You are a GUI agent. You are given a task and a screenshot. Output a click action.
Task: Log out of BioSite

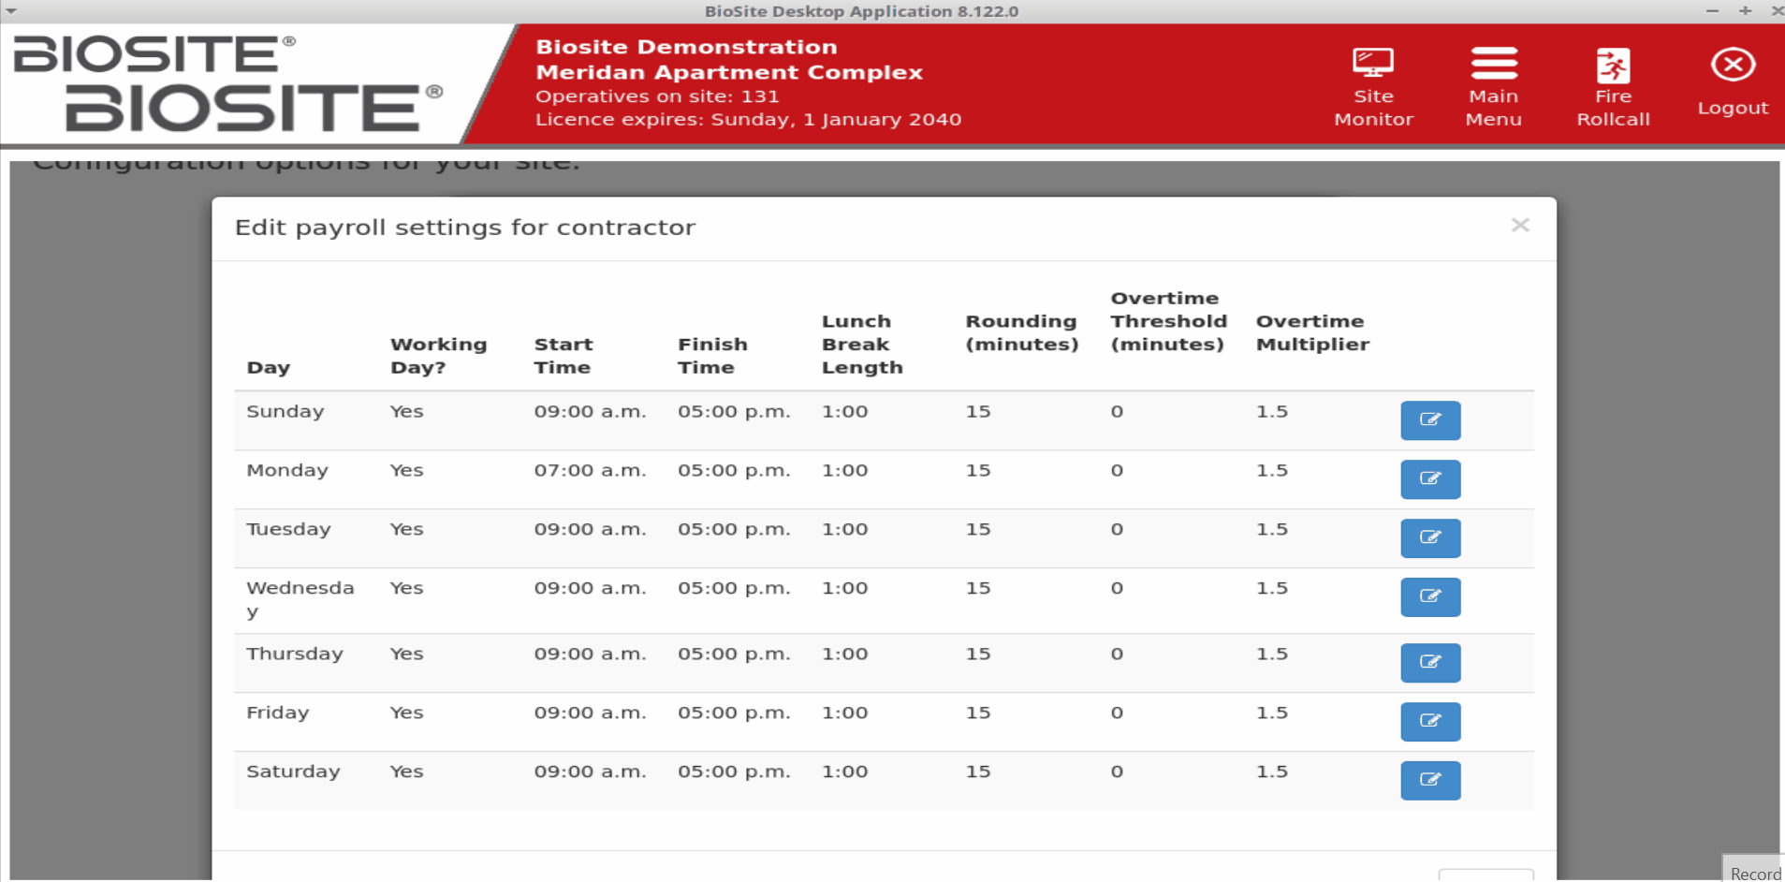coord(1733,82)
